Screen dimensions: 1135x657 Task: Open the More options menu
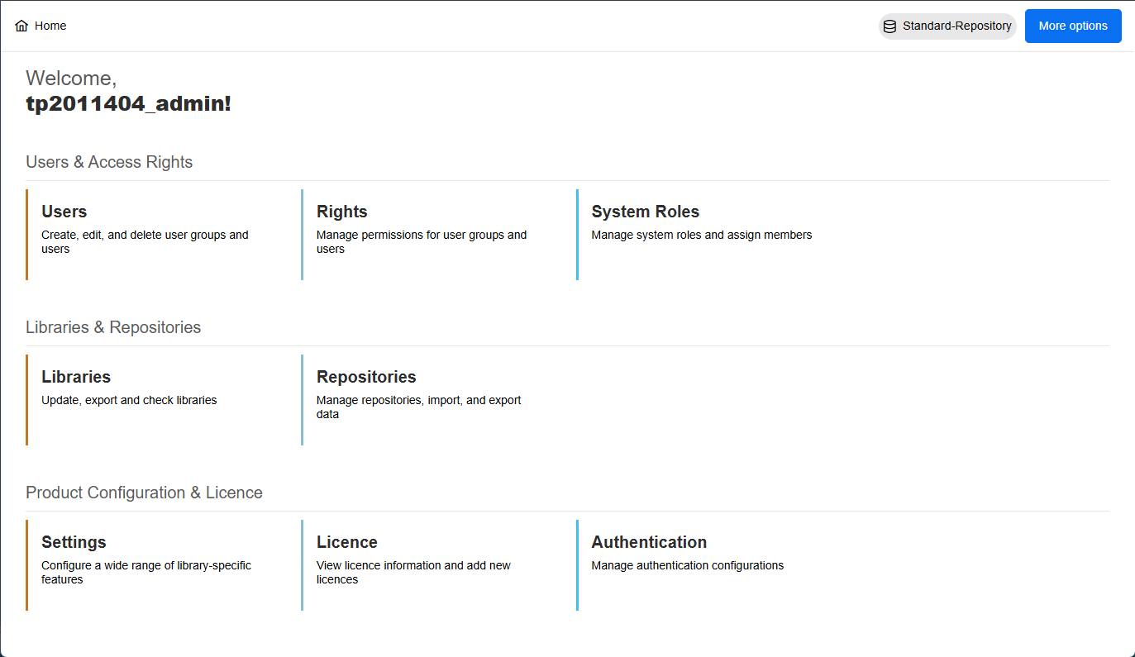click(x=1072, y=26)
